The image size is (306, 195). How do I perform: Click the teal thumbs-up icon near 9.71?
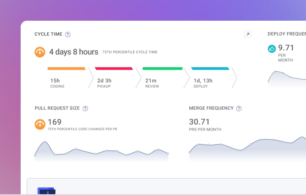(x=272, y=49)
